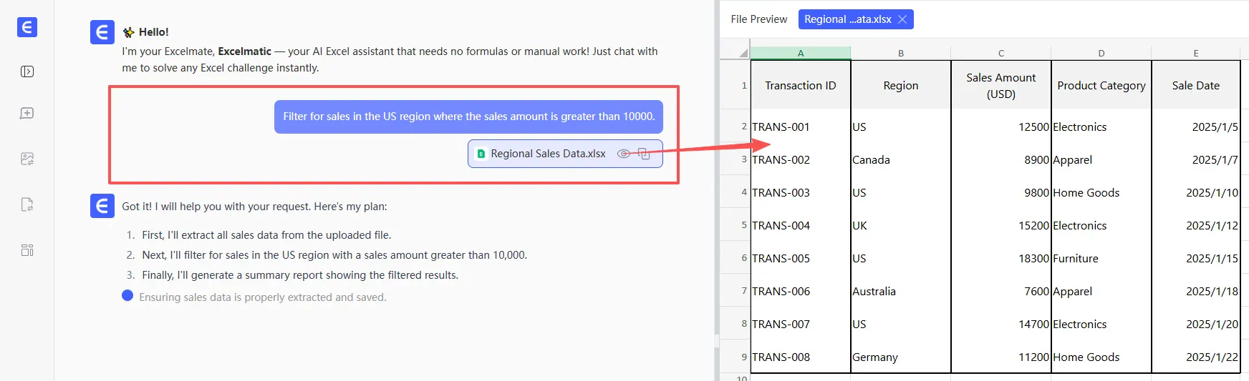This screenshot has width=1249, height=381.
Task: Open the file conversion tool icon
Action: pos(27,205)
